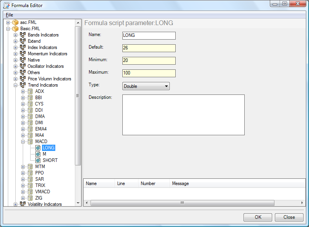Sort by the Name column header
The image size is (309, 227).
[99, 183]
